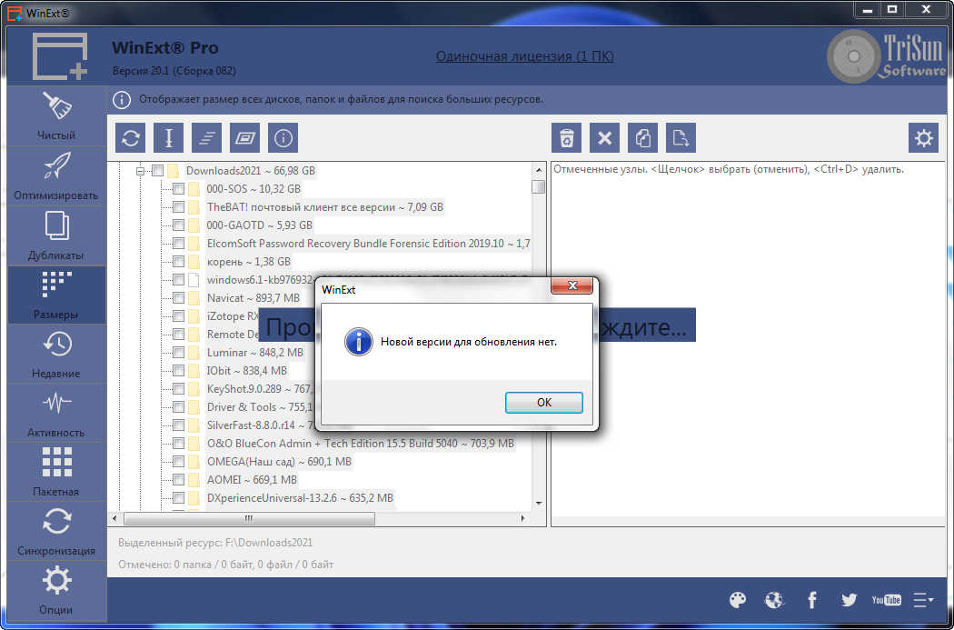Viewport: 954px width, 630px height.
Task: Check the Downloads2021 folder checkbox
Action: point(157,171)
